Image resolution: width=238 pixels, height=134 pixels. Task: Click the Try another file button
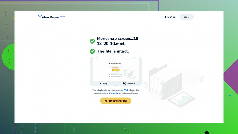click(x=116, y=101)
